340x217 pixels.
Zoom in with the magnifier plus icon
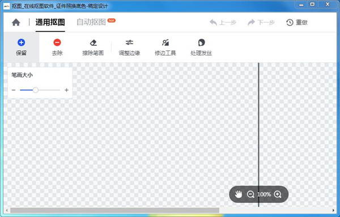[278, 194]
